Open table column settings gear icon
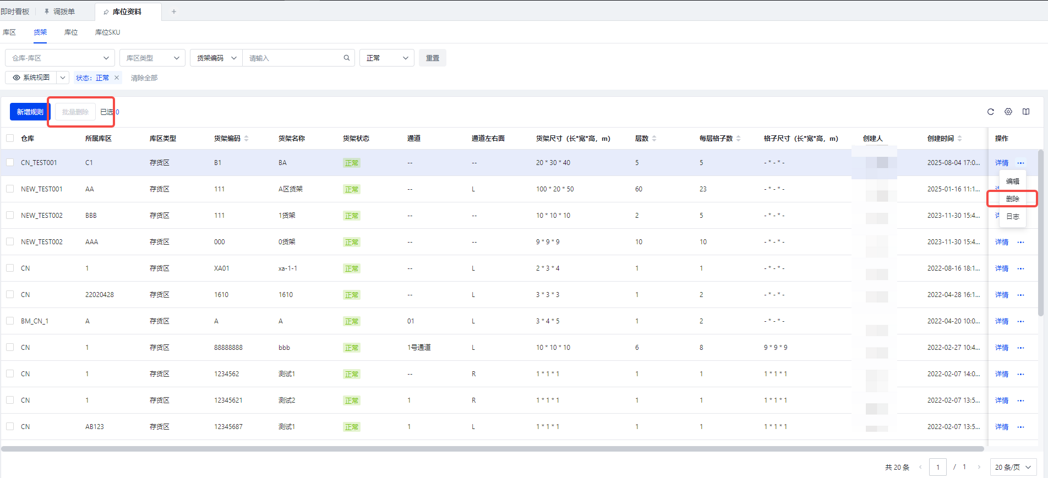 [x=1008, y=112]
